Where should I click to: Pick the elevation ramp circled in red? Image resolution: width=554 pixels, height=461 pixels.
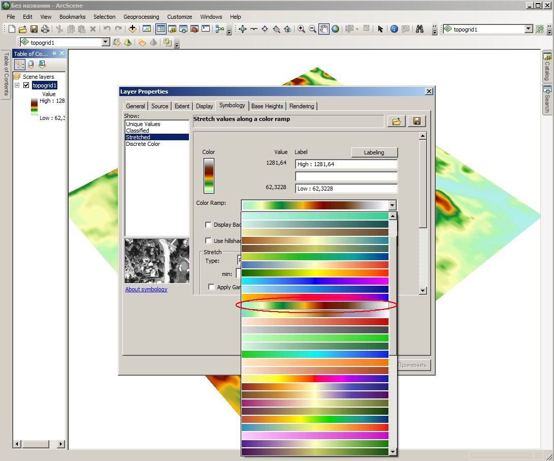point(315,305)
